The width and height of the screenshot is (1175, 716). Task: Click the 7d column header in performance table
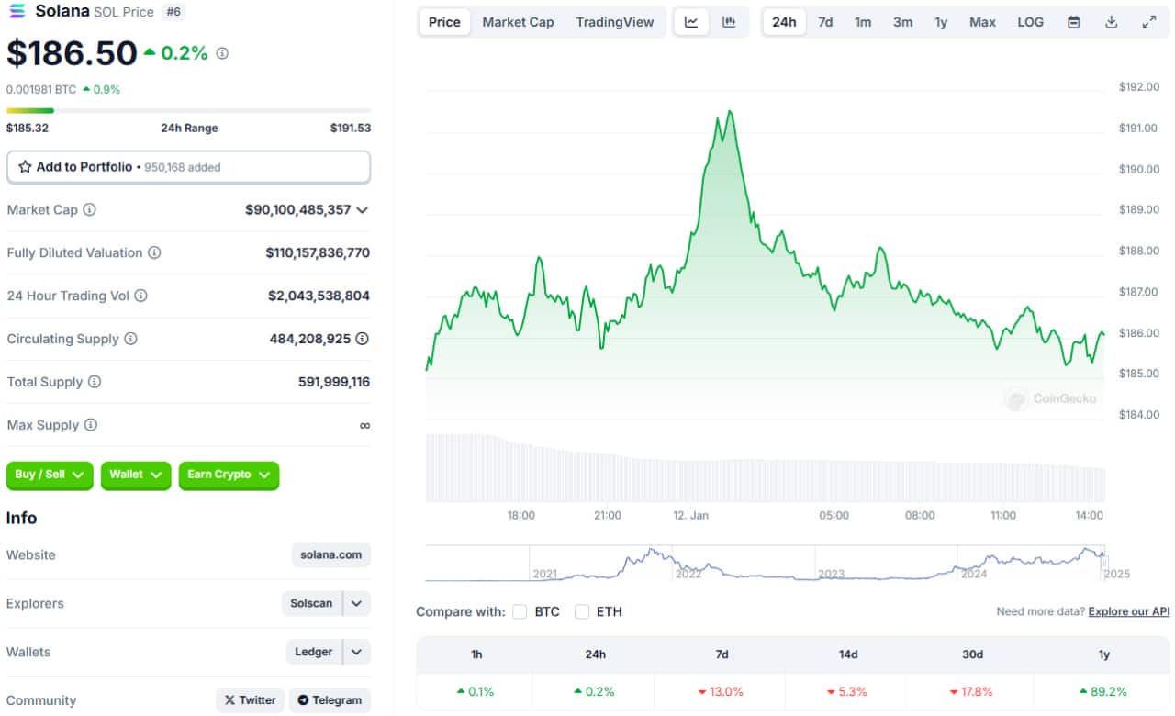(x=722, y=654)
